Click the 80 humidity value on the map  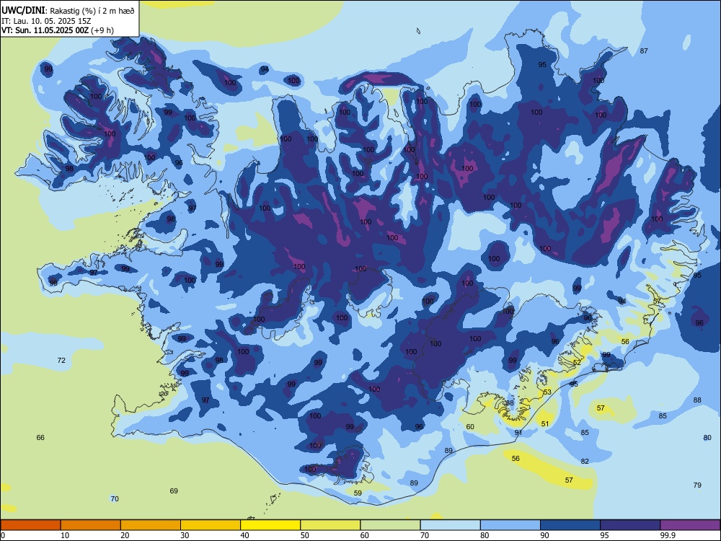[707, 438]
